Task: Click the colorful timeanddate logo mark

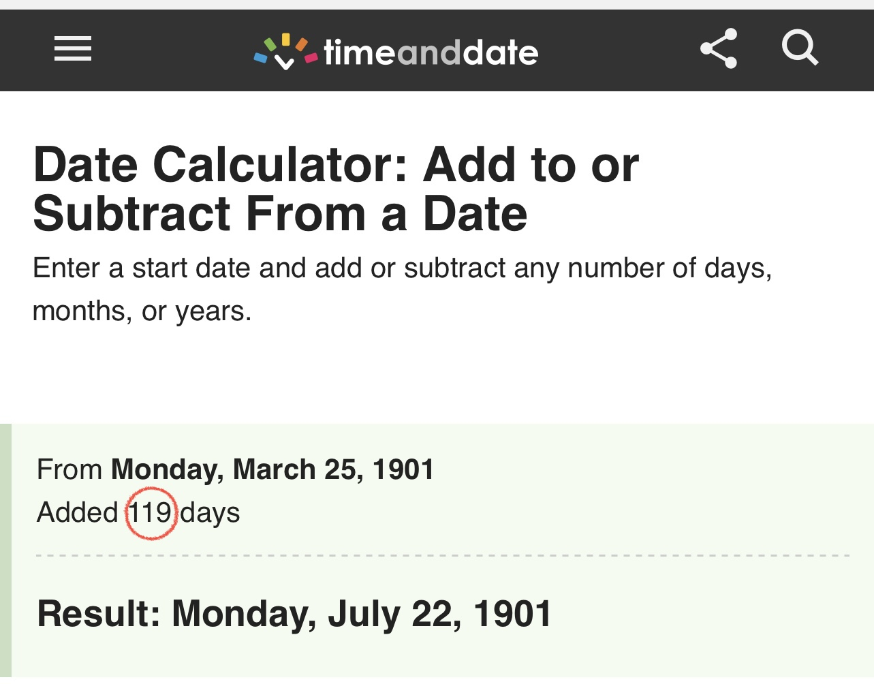Action: [285, 52]
